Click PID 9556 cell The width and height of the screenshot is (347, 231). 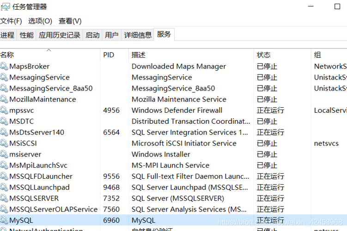(x=111, y=176)
